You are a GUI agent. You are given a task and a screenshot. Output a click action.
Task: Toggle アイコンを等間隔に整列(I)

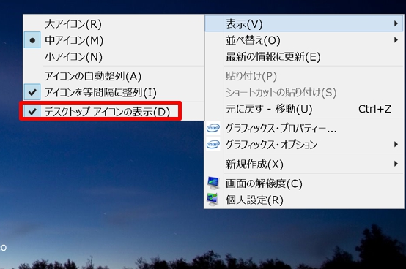coord(114,92)
